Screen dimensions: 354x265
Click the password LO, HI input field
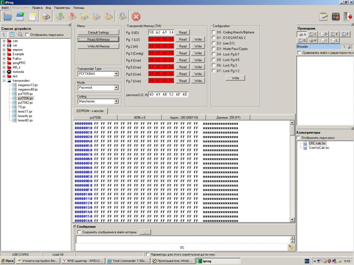click(168, 95)
